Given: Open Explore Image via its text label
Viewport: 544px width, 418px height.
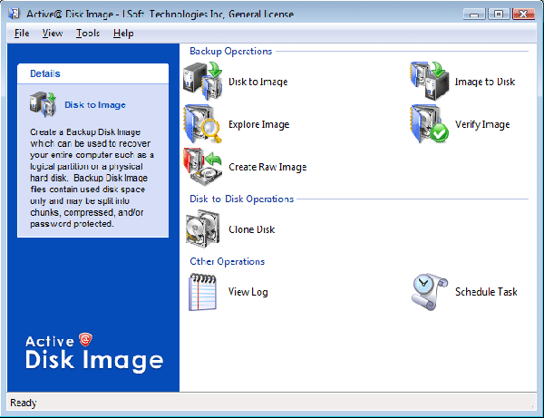Looking at the screenshot, I should (258, 124).
